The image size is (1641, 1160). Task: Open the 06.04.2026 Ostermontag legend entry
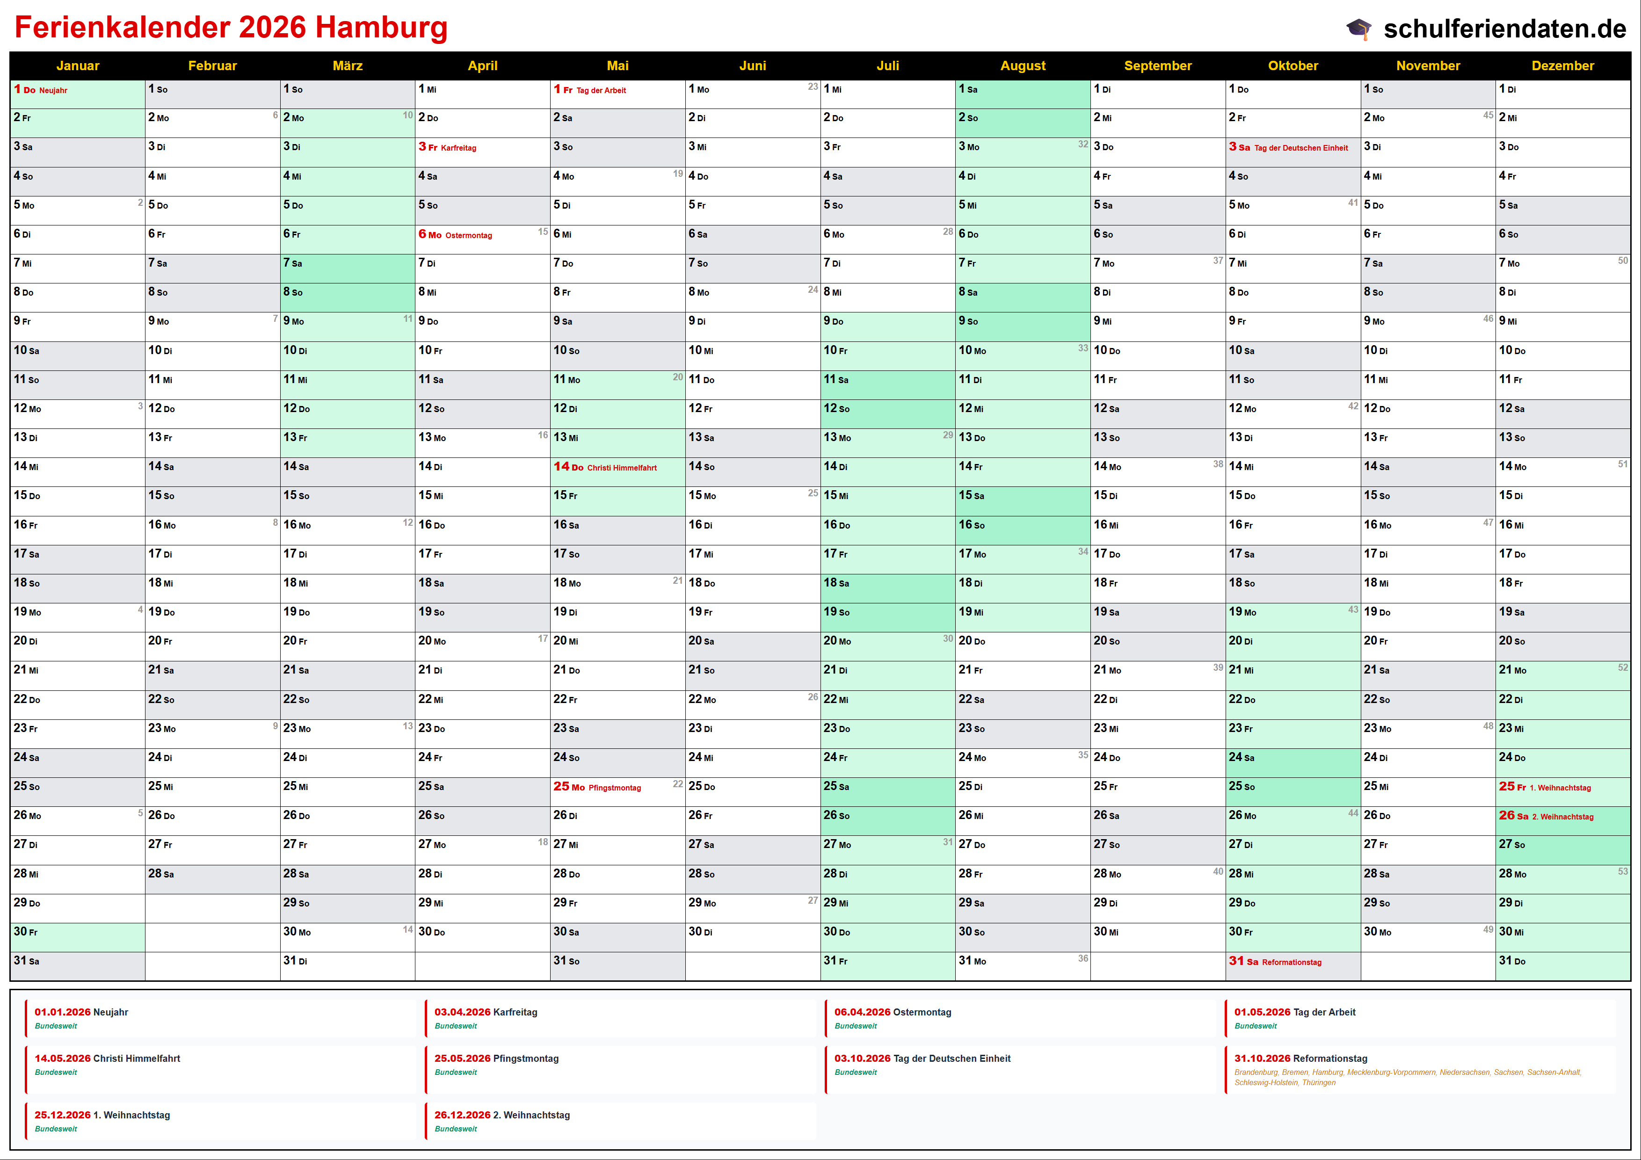point(893,1012)
